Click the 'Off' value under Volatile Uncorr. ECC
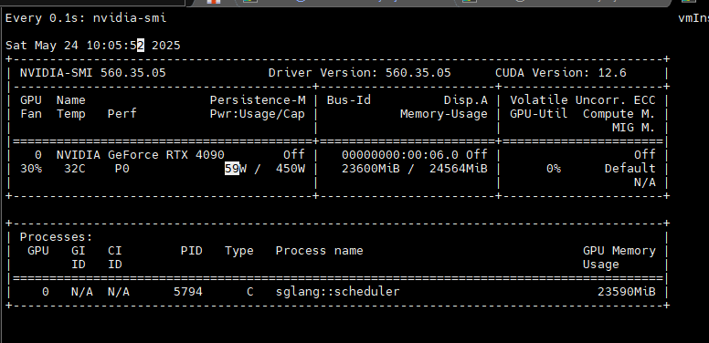This screenshot has height=343, width=709. tap(645, 155)
